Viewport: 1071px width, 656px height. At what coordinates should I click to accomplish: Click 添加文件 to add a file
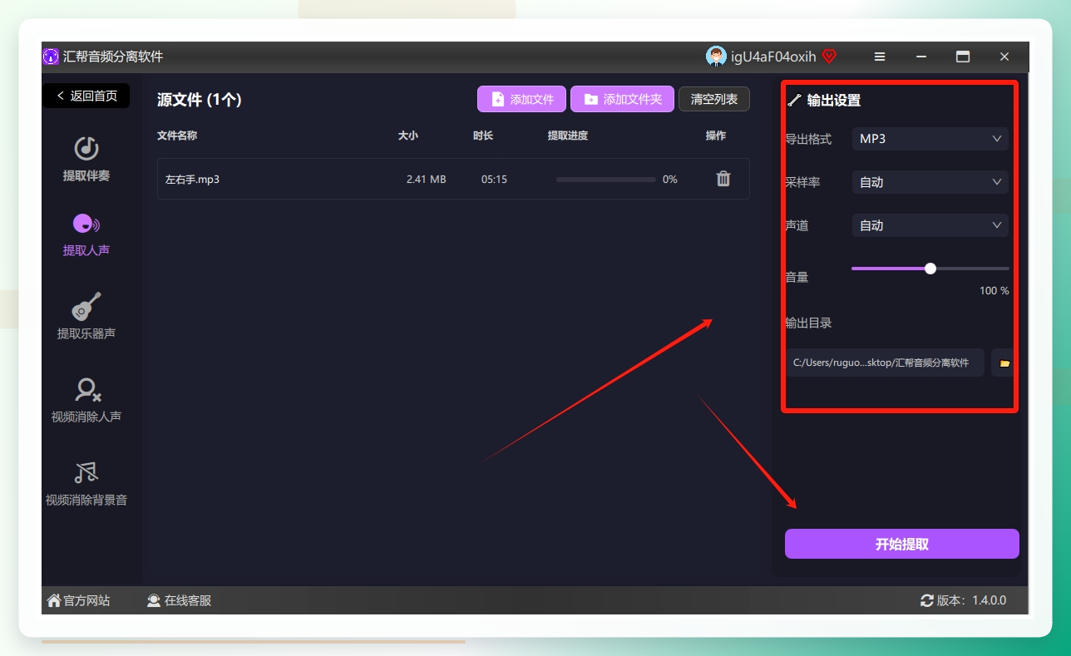click(522, 99)
